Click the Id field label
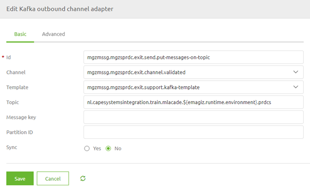310x192 pixels. coord(9,57)
